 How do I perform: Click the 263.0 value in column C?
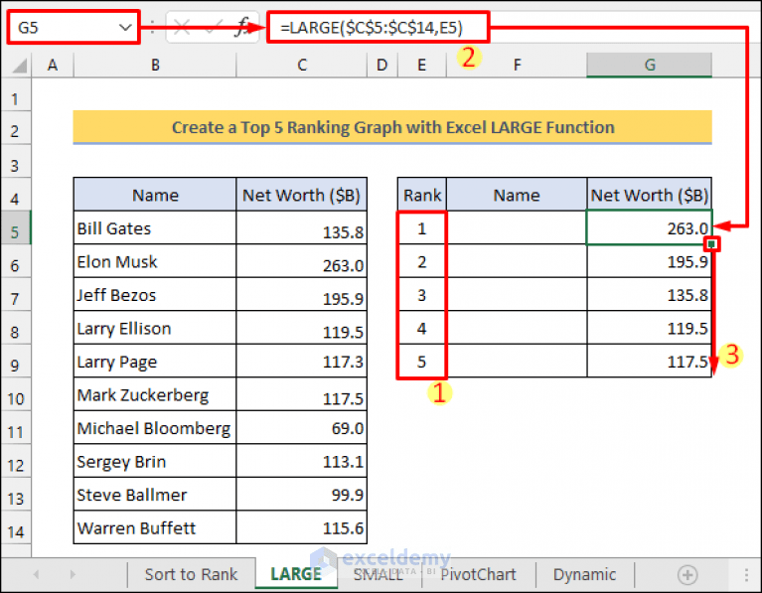point(302,261)
